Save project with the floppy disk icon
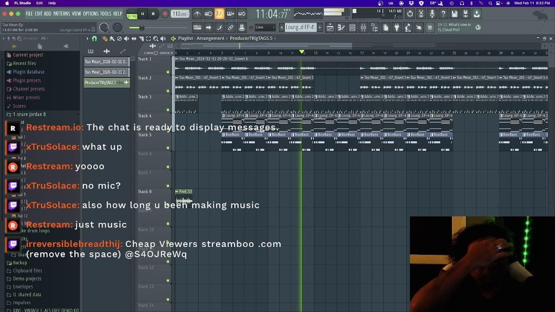Viewport: 555px width, 312px height. (454, 14)
